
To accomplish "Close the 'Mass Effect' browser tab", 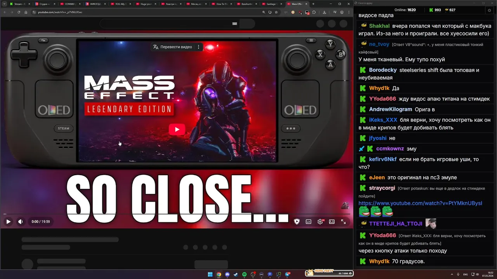I will tap(306, 4).
